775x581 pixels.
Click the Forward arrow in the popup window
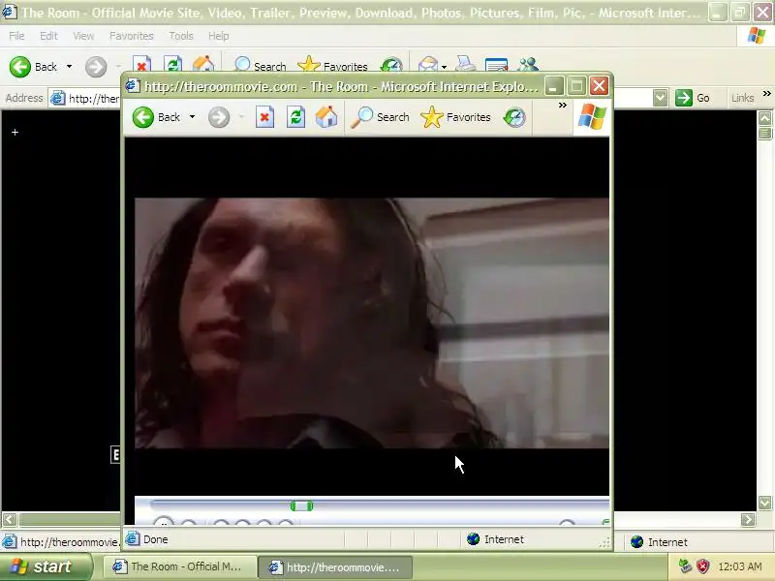219,117
